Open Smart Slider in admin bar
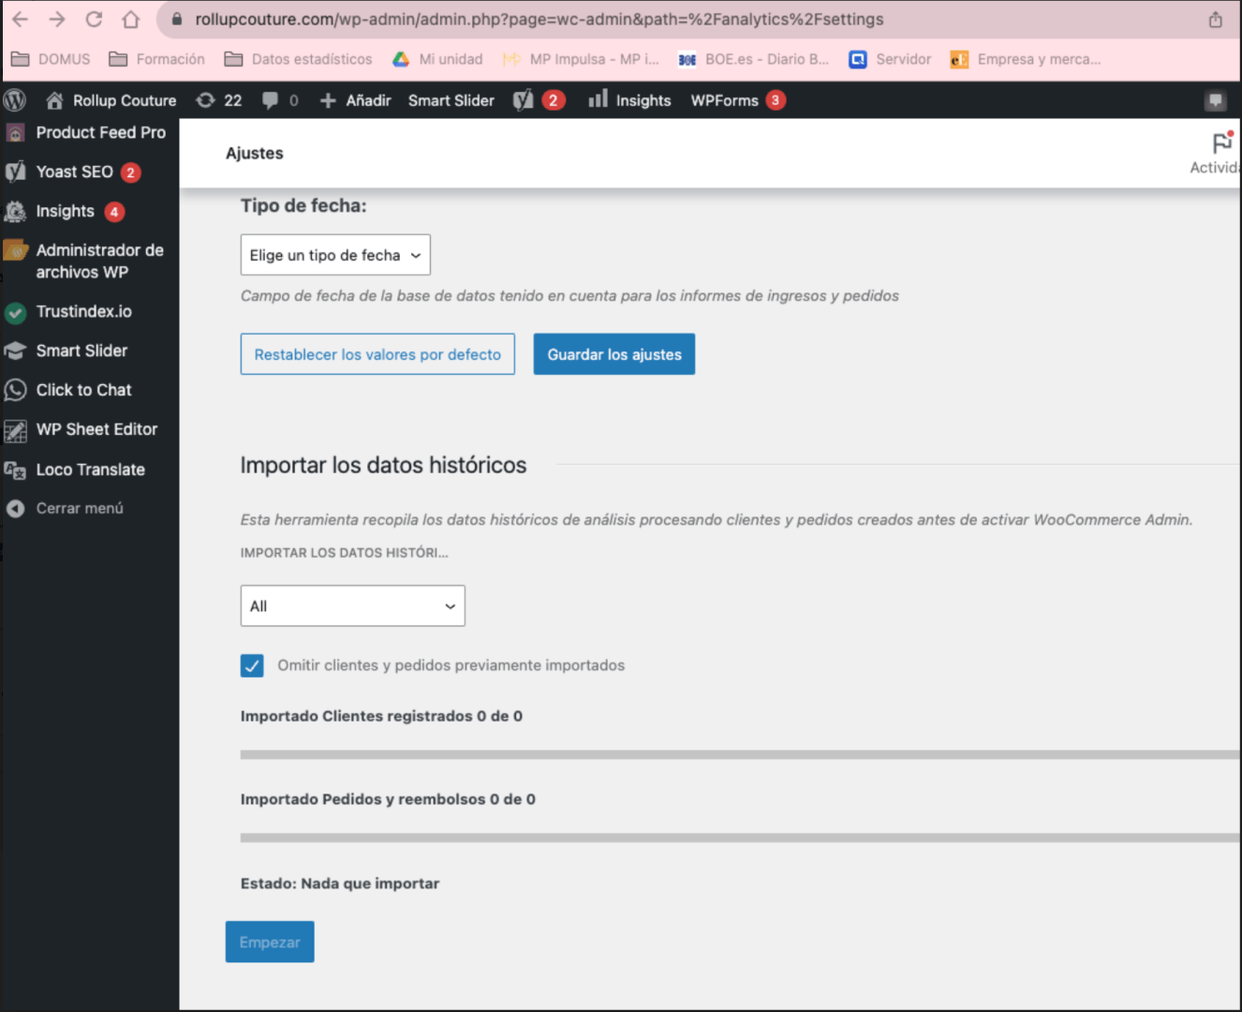The width and height of the screenshot is (1242, 1012). 451,100
